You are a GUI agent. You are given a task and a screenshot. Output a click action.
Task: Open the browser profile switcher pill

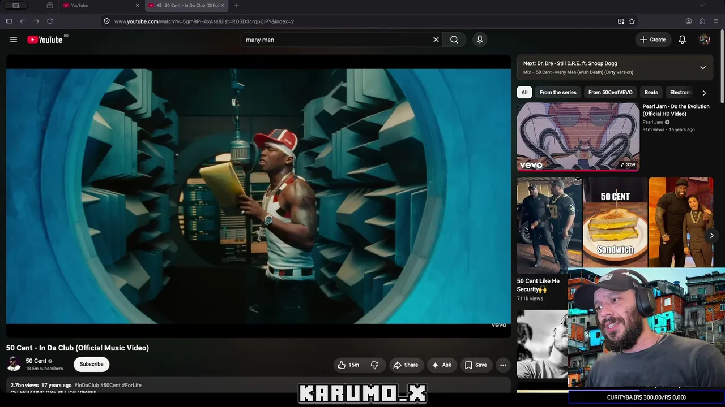tap(16, 5)
